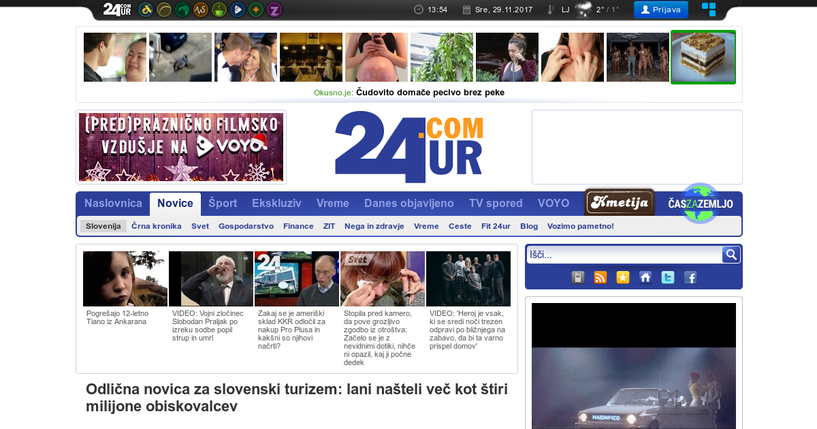The height and width of the screenshot is (429, 817).
Task: Click the RSS feed icon
Action: point(600,277)
